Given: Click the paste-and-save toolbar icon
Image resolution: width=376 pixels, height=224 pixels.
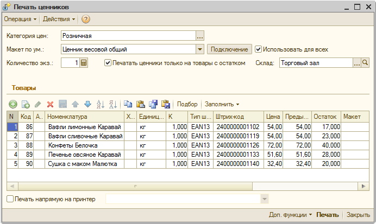Looking at the screenshot, I should coord(166,104).
